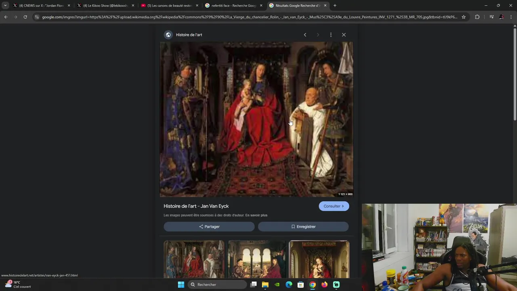
Task: Reload the page with the refresh icon
Action: [x=25, y=17]
